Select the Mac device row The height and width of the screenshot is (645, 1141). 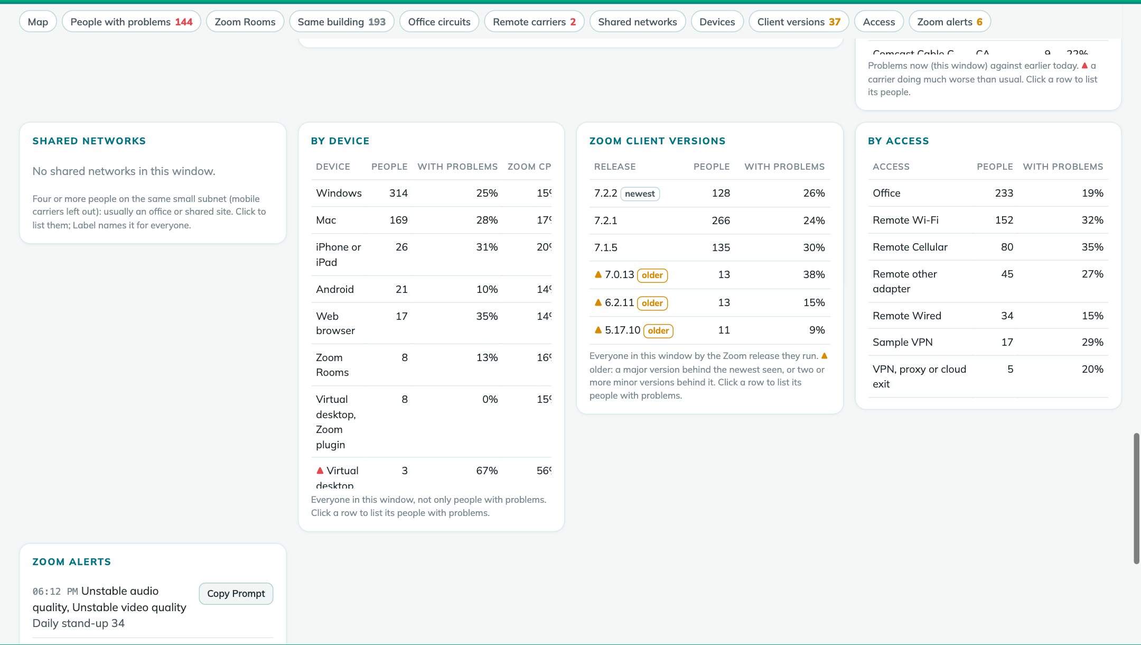431,220
